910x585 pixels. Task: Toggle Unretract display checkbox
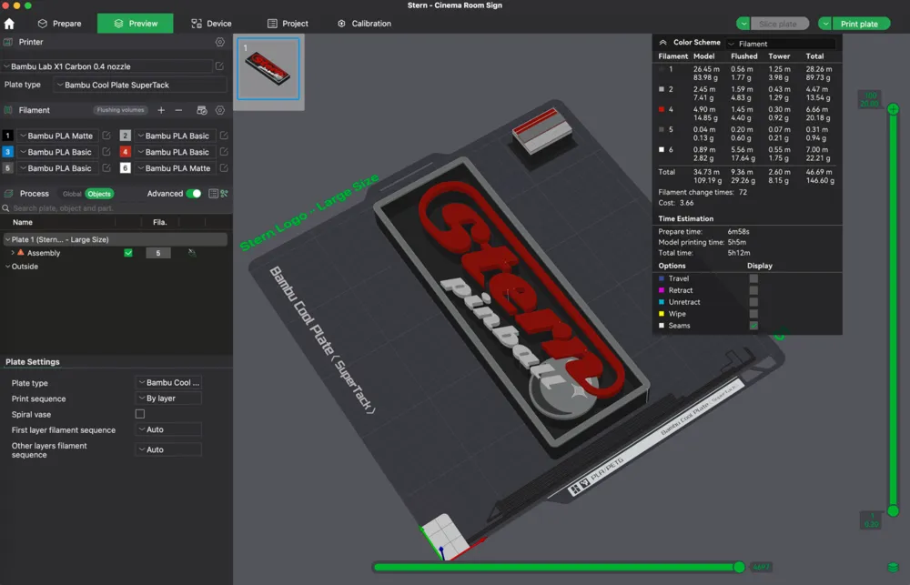click(x=753, y=302)
